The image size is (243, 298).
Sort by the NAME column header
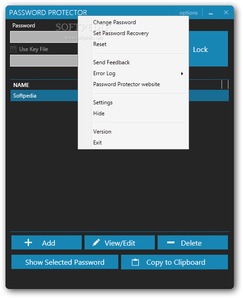[21, 85]
